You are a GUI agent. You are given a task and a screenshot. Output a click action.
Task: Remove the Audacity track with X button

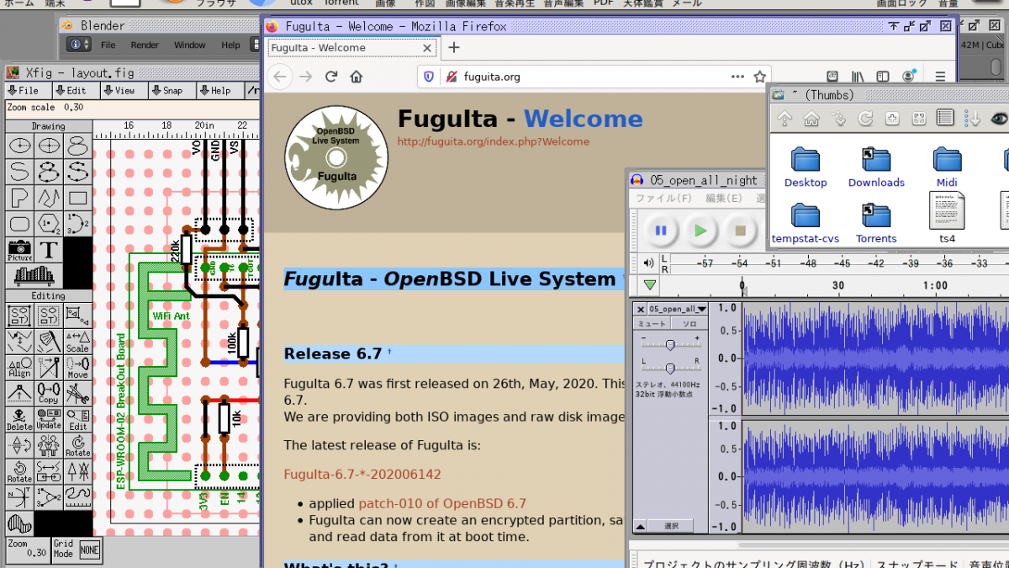click(x=641, y=309)
